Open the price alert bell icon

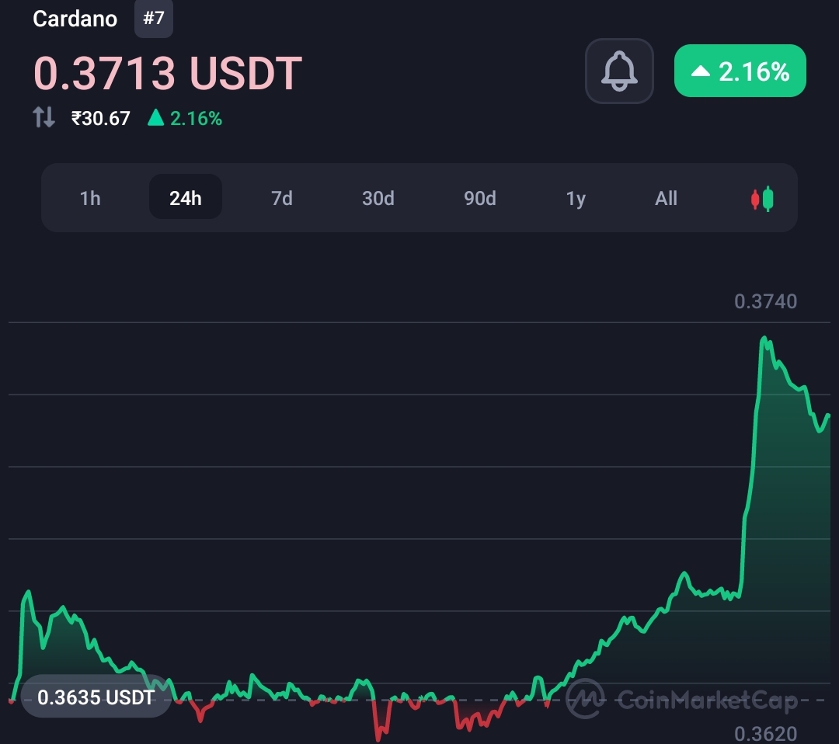pos(619,71)
